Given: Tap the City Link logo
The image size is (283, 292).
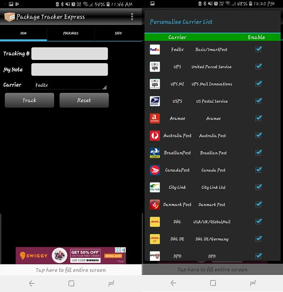Looking at the screenshot, I should coord(155,187).
